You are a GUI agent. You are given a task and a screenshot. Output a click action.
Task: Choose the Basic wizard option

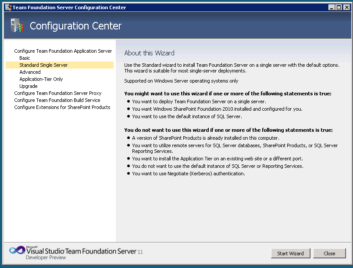tap(25, 58)
